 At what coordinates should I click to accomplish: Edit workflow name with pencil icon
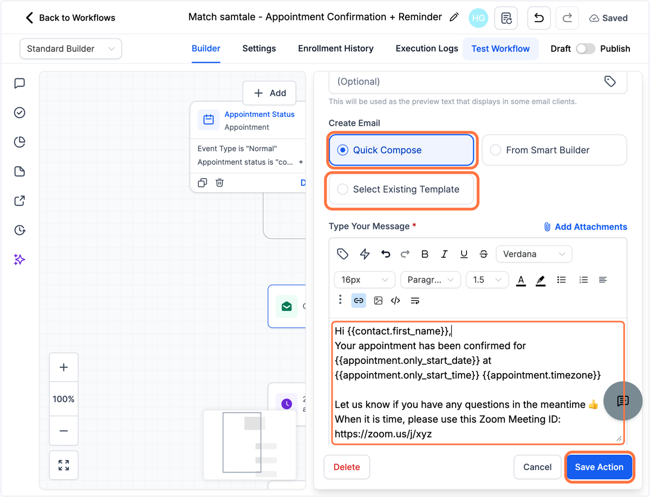click(x=454, y=17)
